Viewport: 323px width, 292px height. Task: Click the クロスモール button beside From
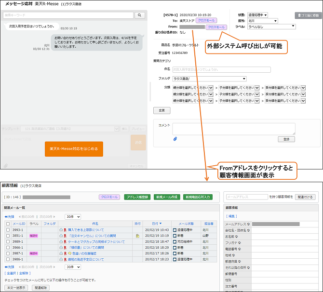tap(216, 27)
